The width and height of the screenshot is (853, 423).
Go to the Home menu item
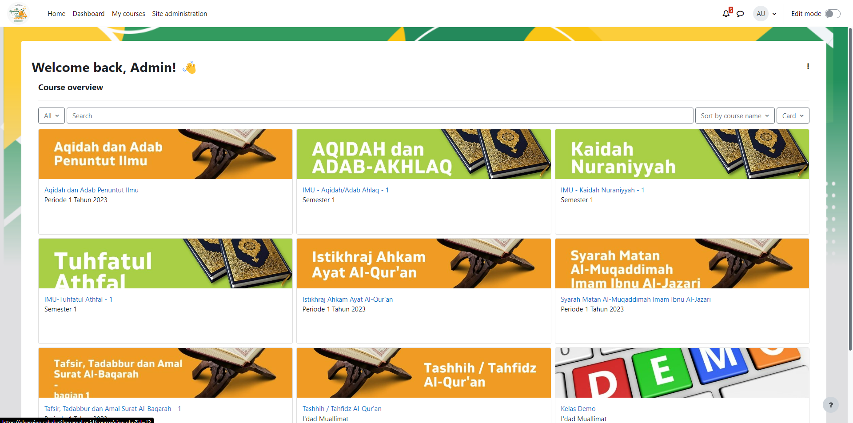pyautogui.click(x=56, y=14)
